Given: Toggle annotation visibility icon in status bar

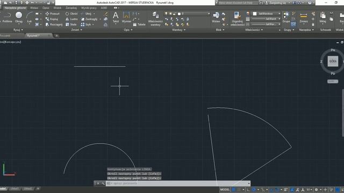Looking at the screenshot, I should pyautogui.click(x=292, y=189).
